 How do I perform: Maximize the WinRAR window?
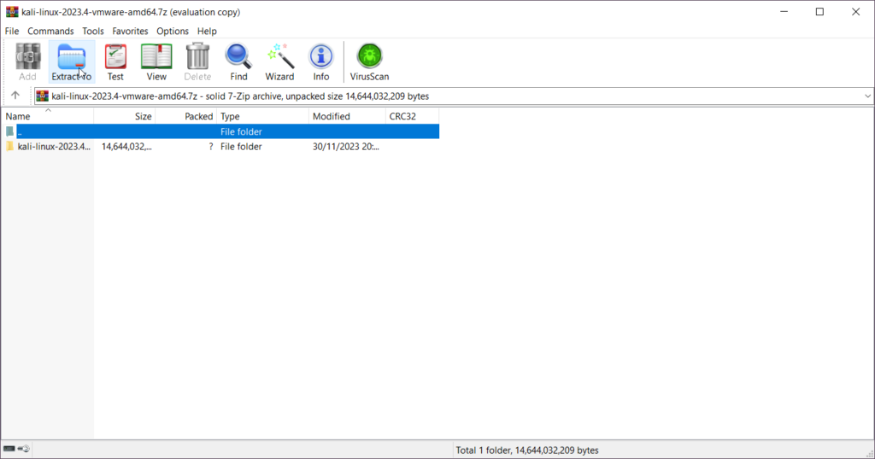(819, 12)
